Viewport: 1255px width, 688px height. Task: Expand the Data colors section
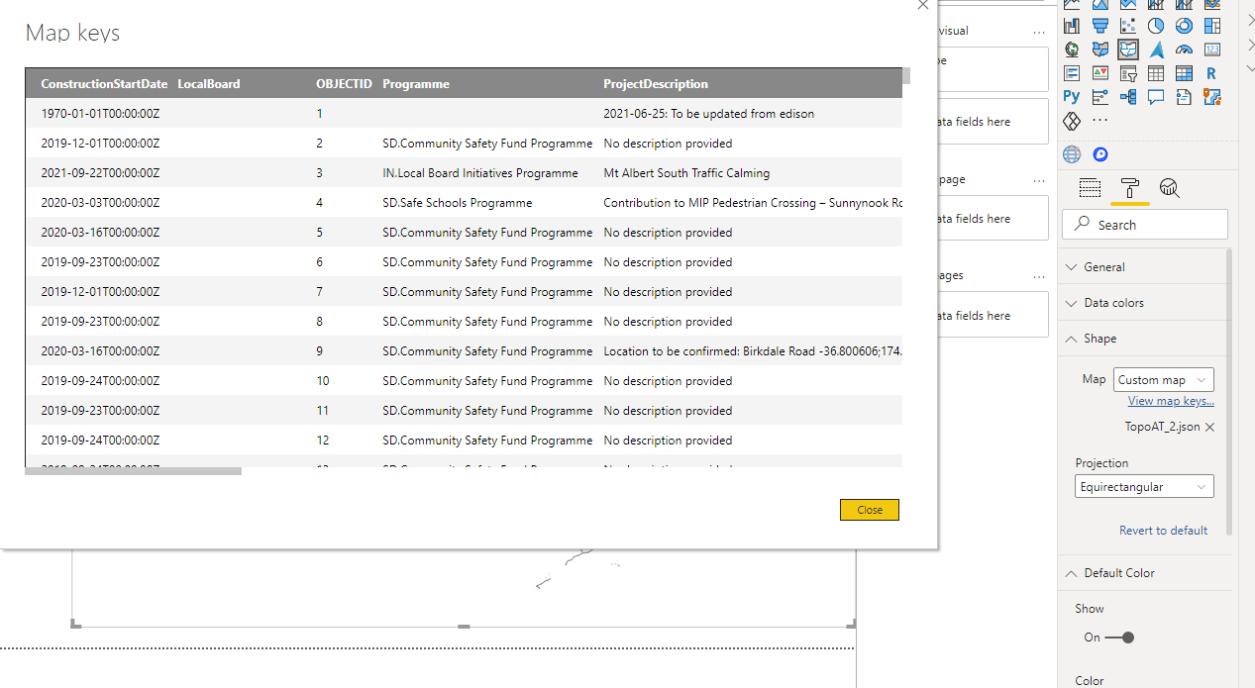pyautogui.click(x=1143, y=303)
